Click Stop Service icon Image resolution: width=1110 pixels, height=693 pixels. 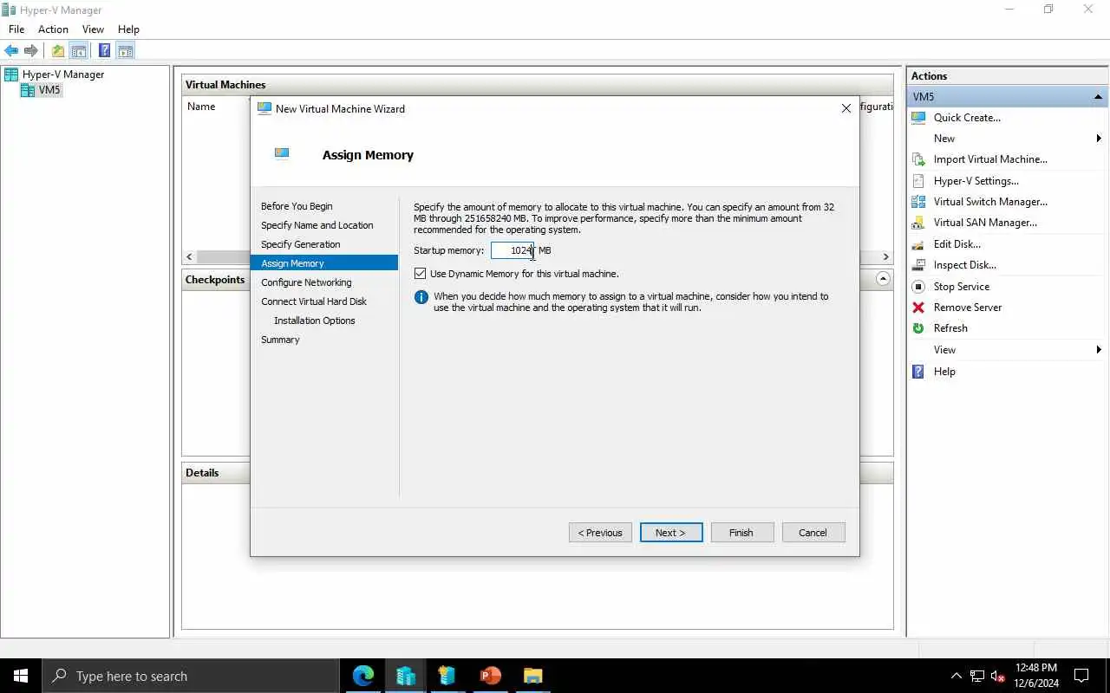(x=918, y=287)
